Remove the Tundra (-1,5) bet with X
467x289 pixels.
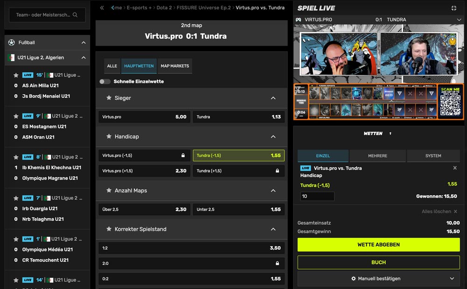[455, 168]
